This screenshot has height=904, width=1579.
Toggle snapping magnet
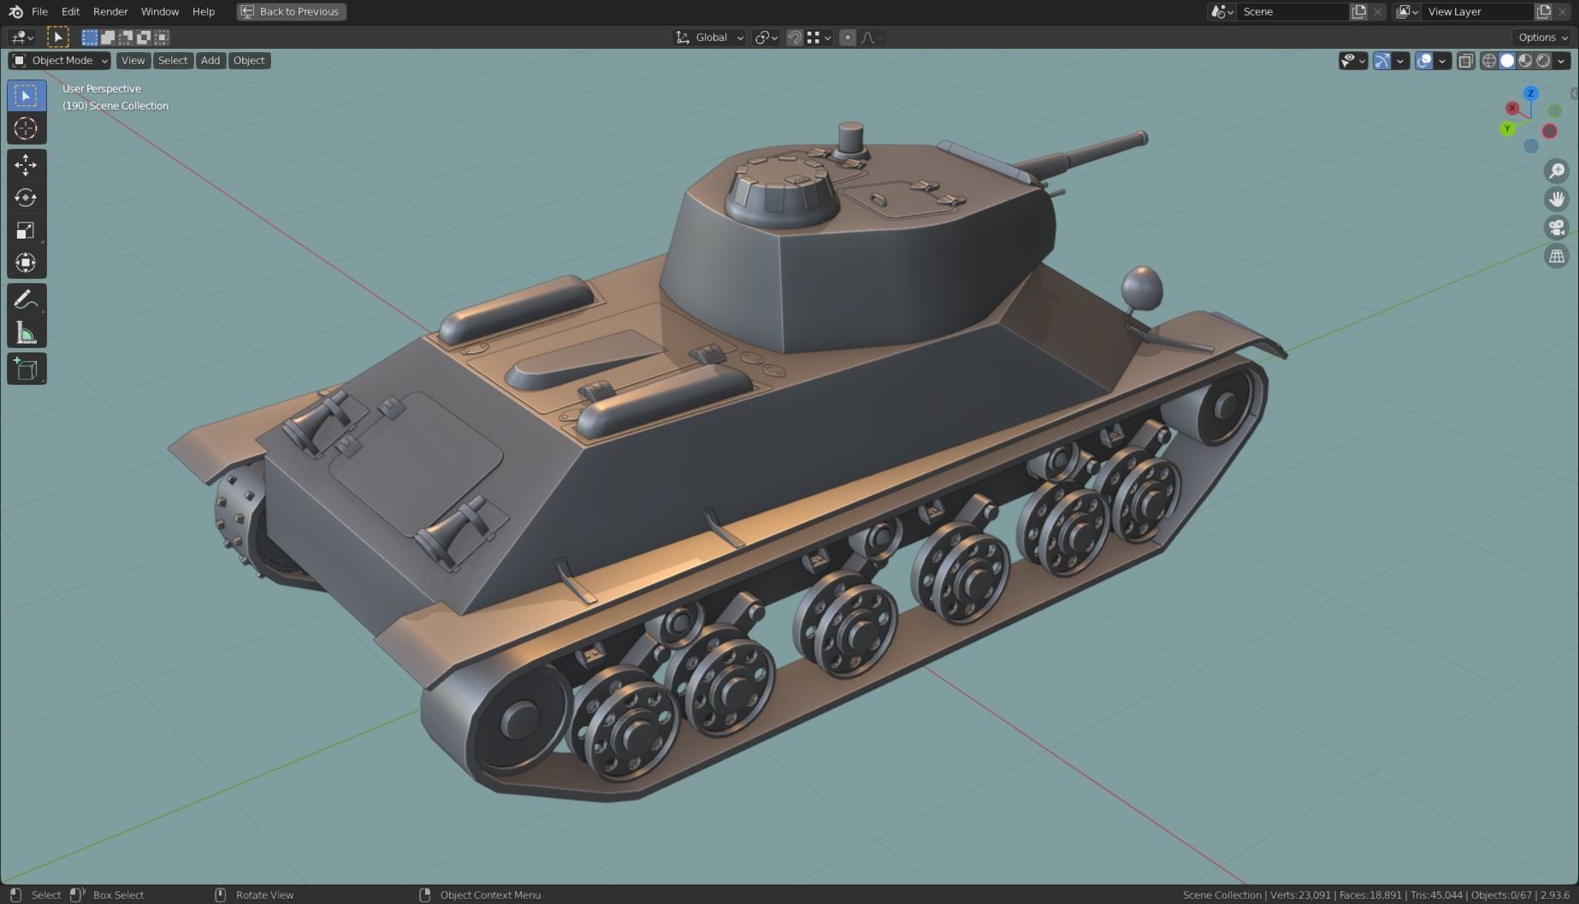795,37
